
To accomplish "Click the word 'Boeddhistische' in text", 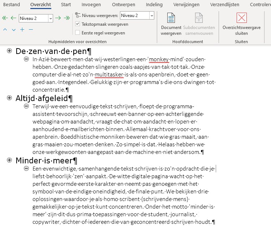I will (x=79, y=137).
